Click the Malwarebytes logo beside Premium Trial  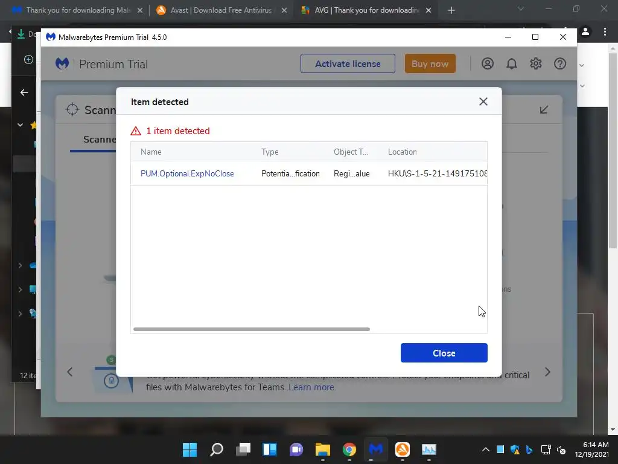click(62, 63)
